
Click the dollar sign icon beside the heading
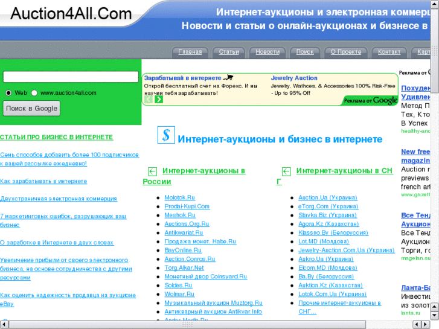click(166, 135)
